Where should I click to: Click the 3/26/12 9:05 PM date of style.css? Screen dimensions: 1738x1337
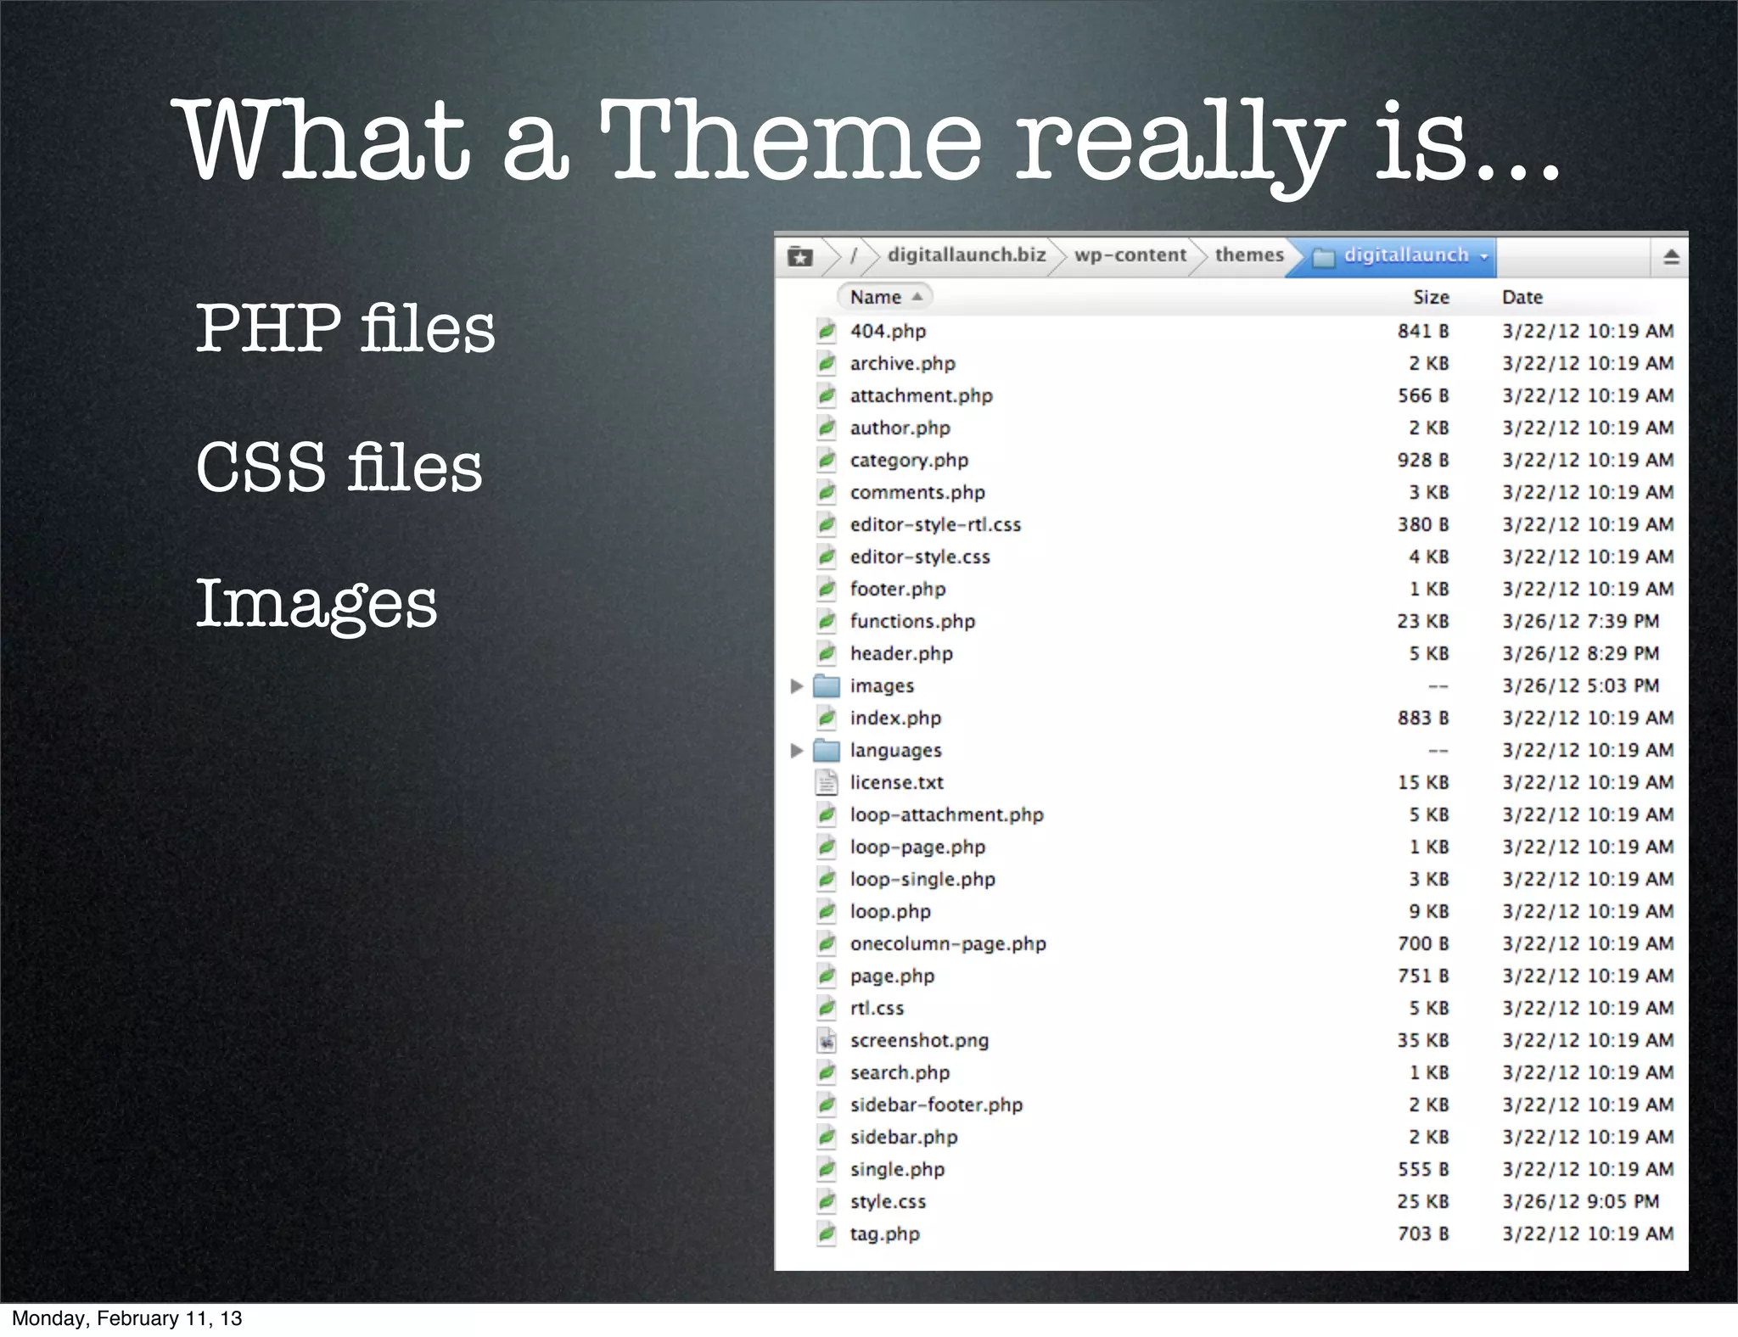coord(1580,1201)
